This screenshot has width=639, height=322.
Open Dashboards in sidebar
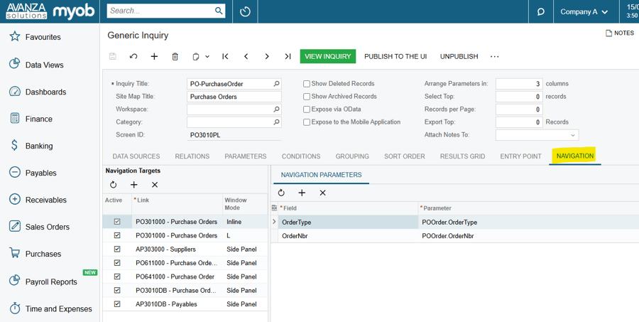coord(45,92)
